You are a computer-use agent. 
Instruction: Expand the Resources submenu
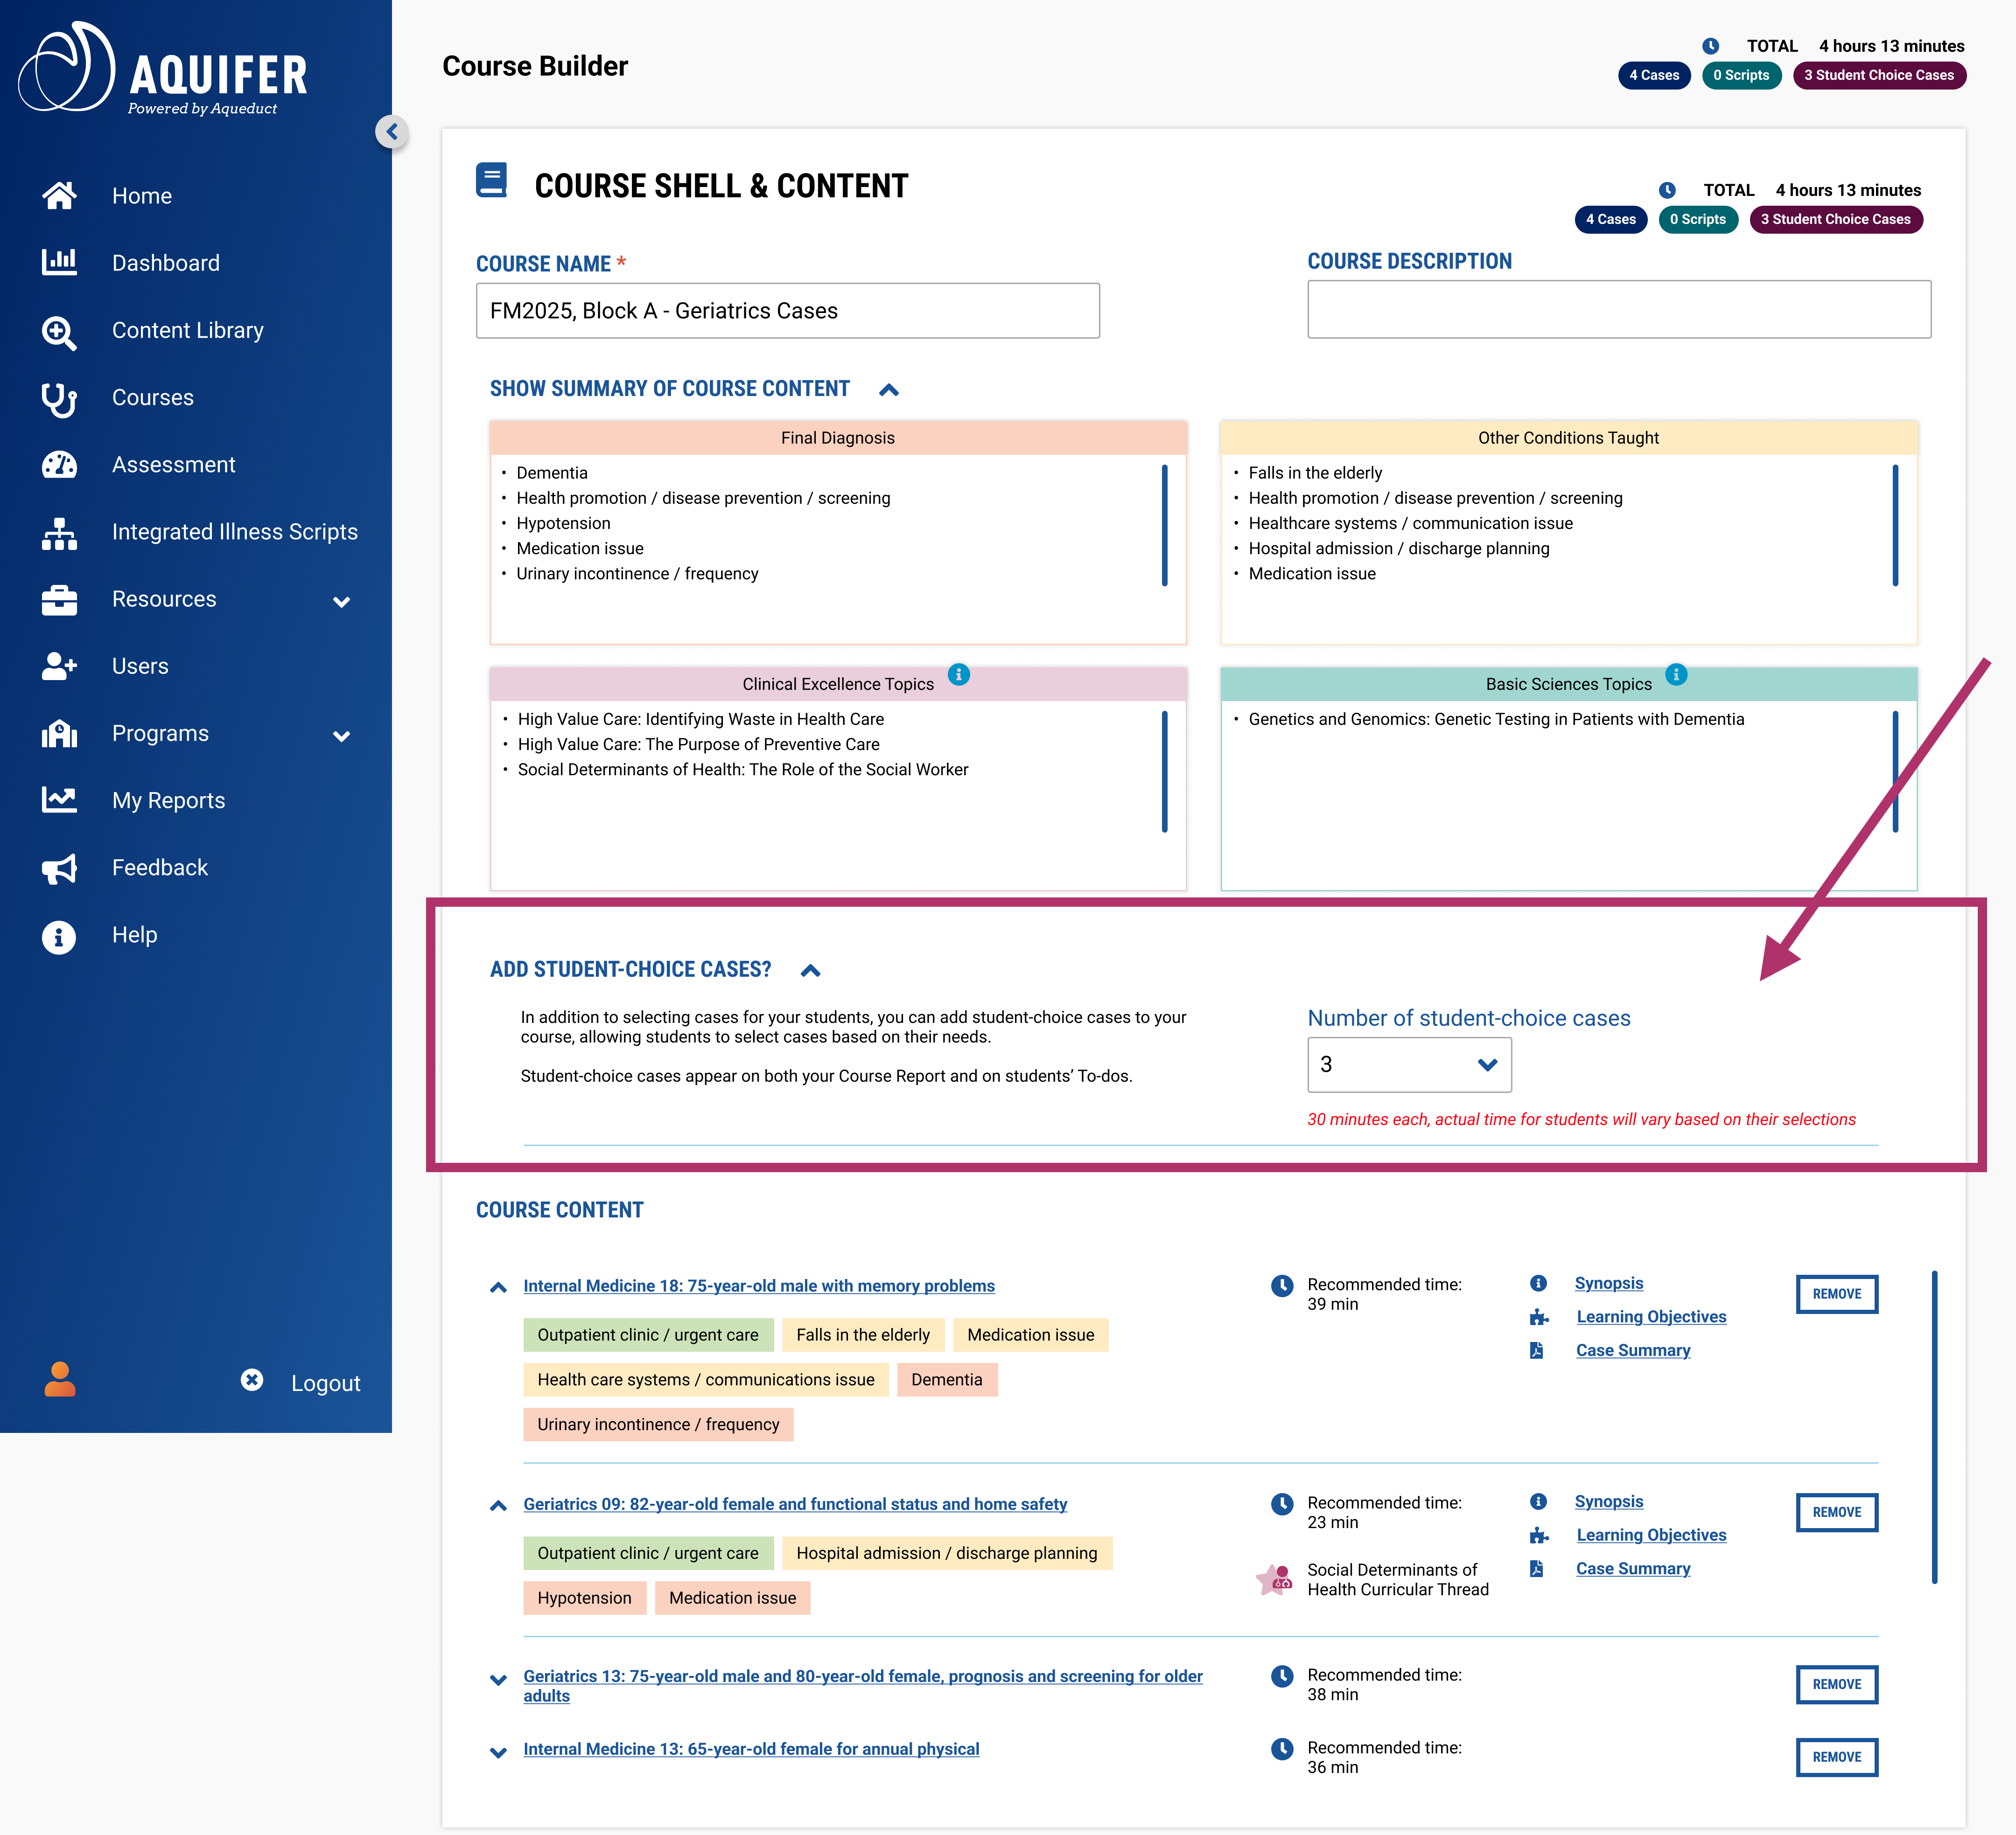pyautogui.click(x=341, y=602)
